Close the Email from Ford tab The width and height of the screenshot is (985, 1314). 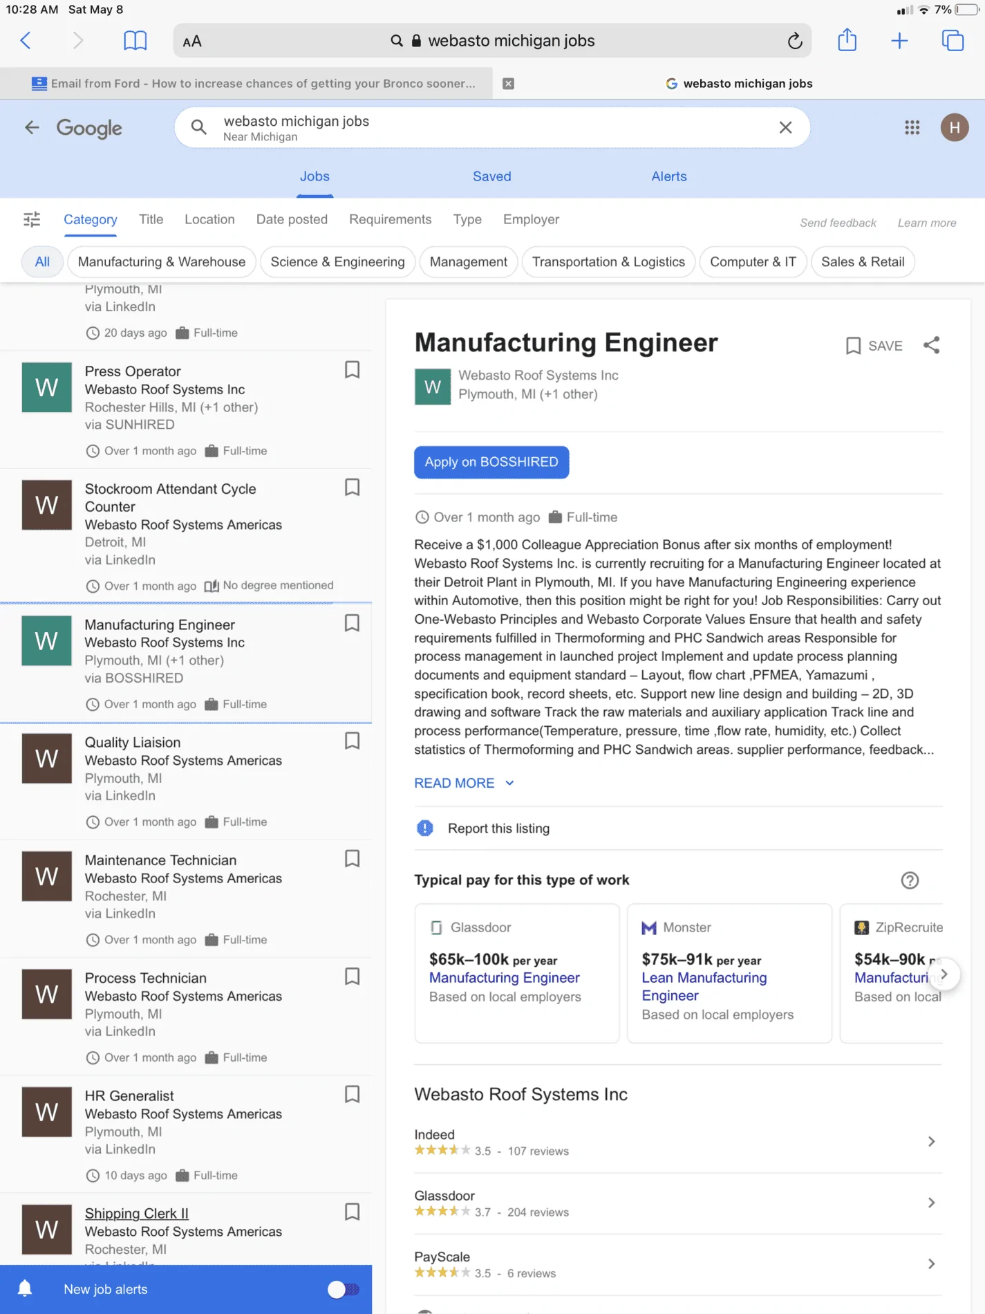[508, 84]
